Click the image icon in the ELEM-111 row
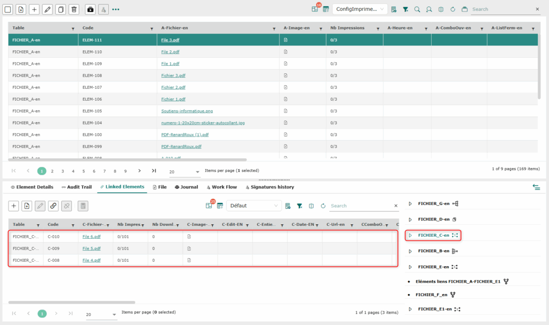 286,40
